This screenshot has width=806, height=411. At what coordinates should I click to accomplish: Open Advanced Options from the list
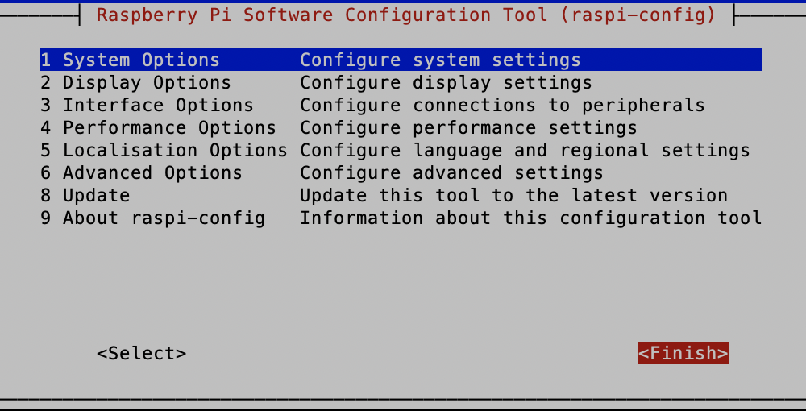152,173
